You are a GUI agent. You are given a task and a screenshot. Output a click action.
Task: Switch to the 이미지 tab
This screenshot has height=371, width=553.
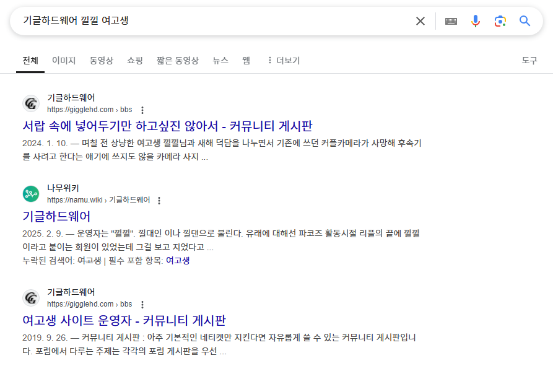coord(64,61)
